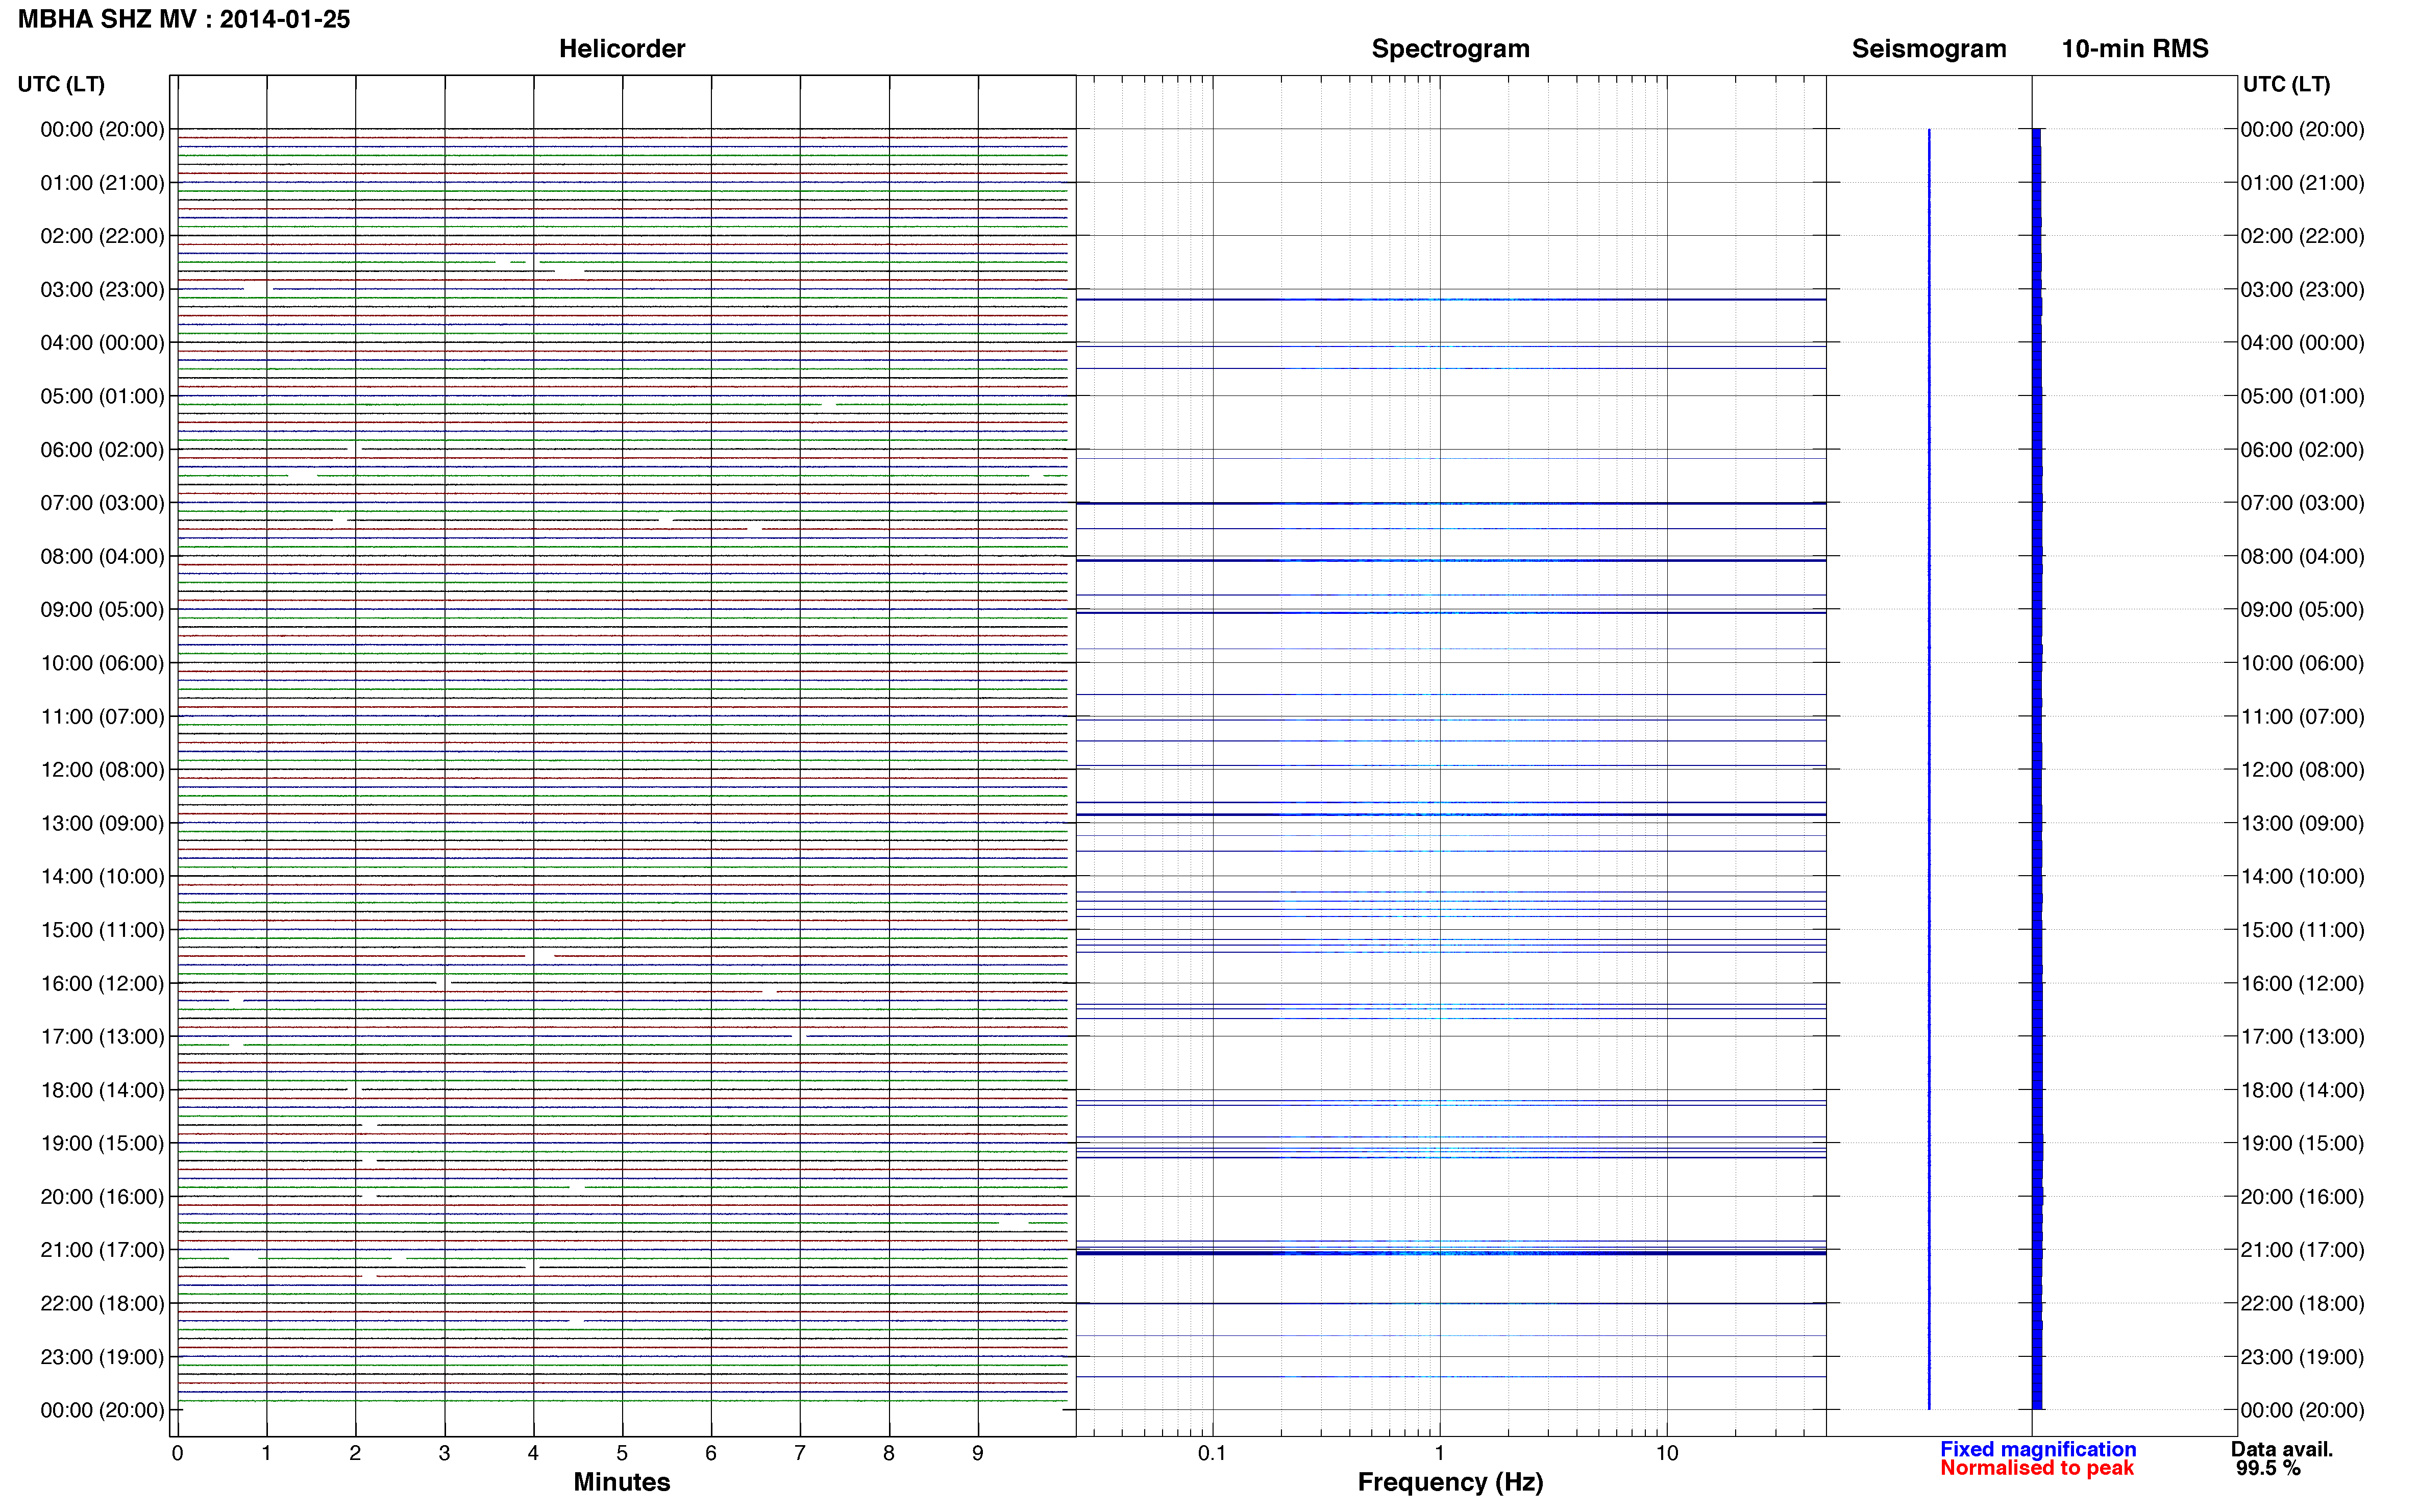2419x1512 pixels.
Task: Click the 'Seismogram' panel heading
Action: tap(1929, 49)
